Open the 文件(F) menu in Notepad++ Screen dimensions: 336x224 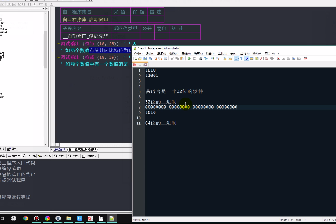click(138, 53)
